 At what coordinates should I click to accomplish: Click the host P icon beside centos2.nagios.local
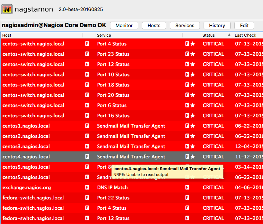(x=87, y=136)
